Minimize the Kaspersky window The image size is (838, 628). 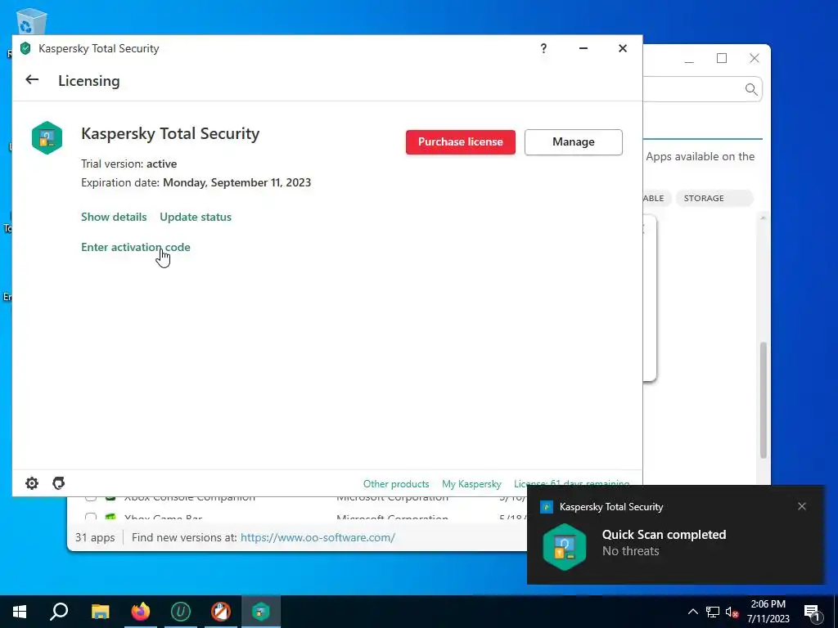coord(583,48)
